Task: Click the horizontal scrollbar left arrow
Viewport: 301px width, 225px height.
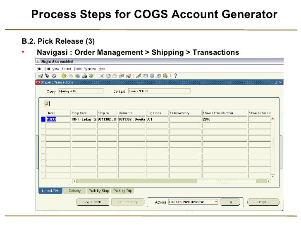Action: [74, 181]
